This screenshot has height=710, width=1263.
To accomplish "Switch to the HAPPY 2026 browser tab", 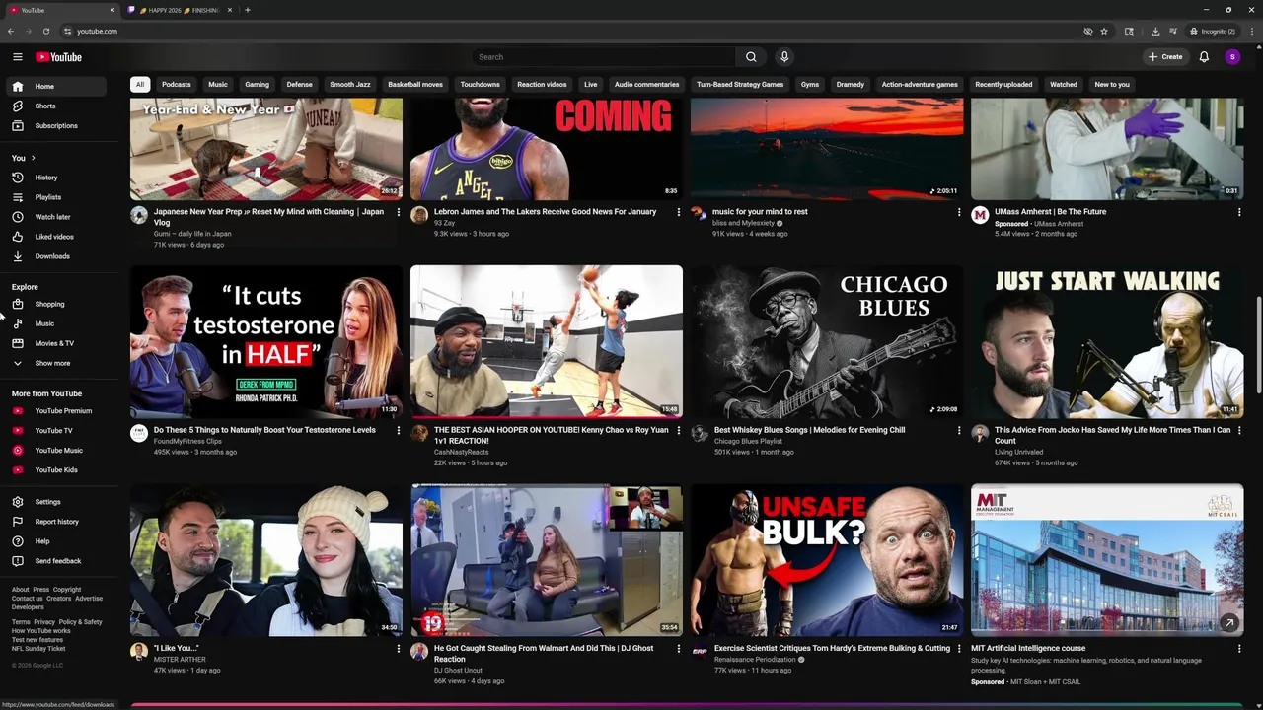I will pyautogui.click(x=180, y=10).
